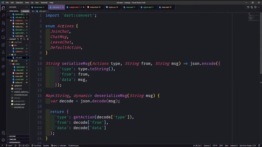
Task: Open Source Control view in activity bar
Action: 3,23
